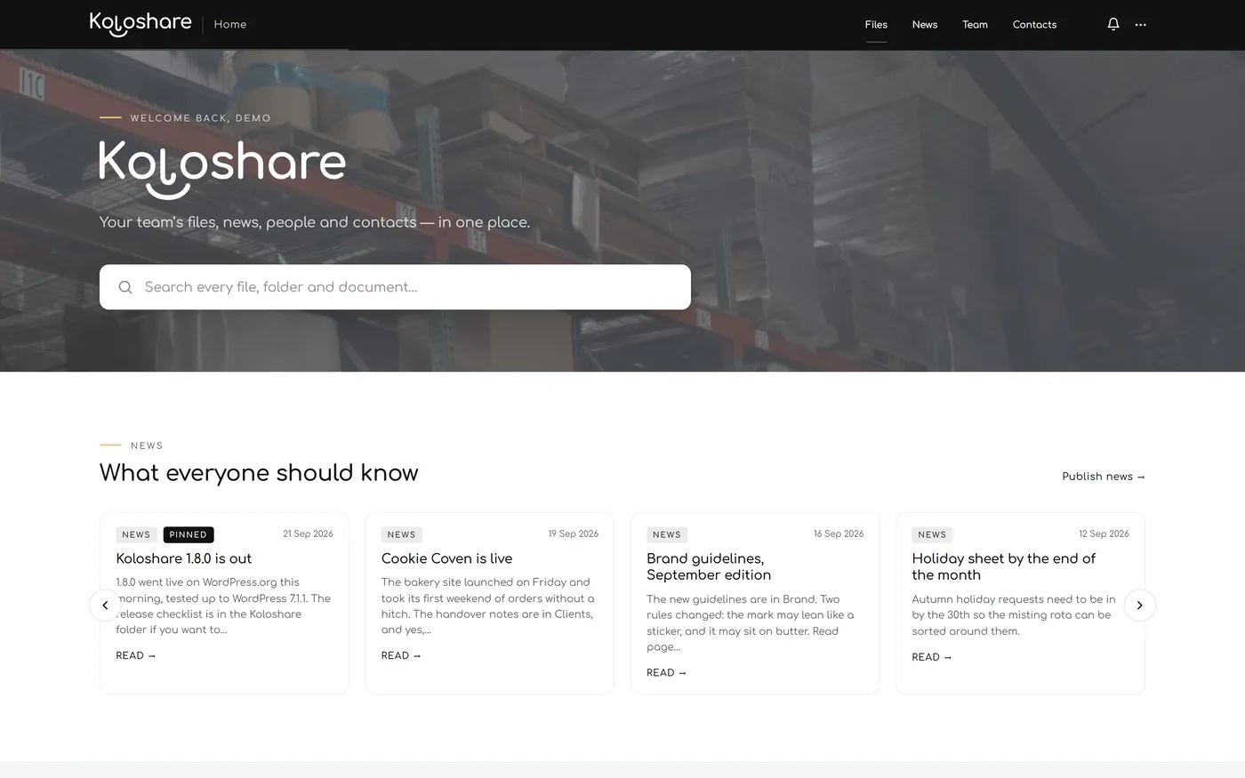Image resolution: width=1245 pixels, height=778 pixels.
Task: Read the Holiday sheet article
Action: point(931,657)
